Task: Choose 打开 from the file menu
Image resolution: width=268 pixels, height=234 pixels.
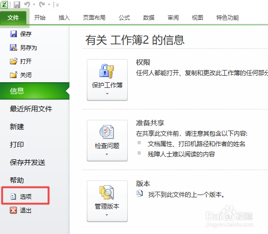Action: point(26,61)
